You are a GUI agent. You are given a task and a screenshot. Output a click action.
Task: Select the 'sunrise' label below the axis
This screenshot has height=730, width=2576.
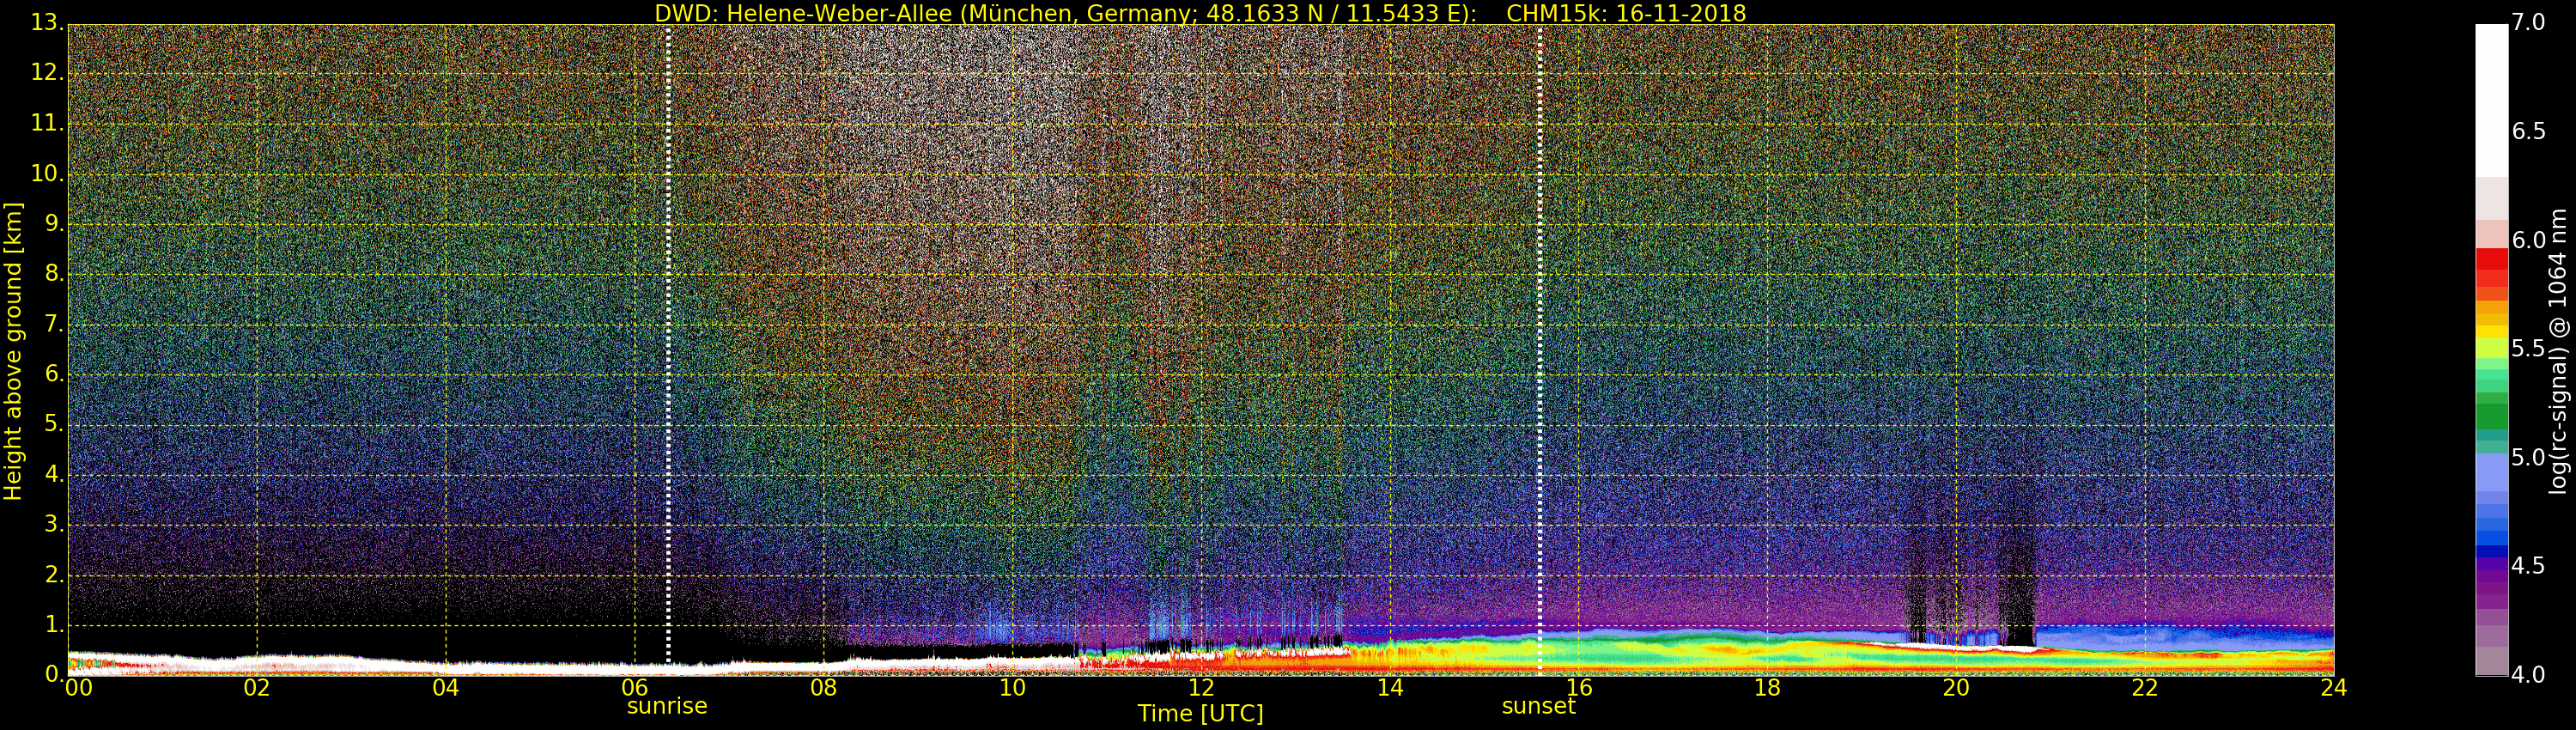coord(667,706)
